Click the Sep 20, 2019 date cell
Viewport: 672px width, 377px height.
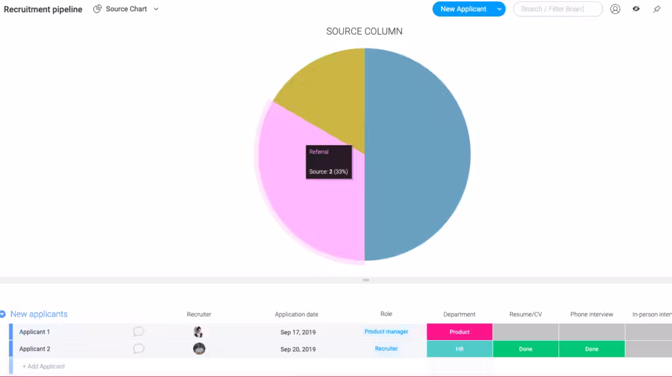[298, 349]
